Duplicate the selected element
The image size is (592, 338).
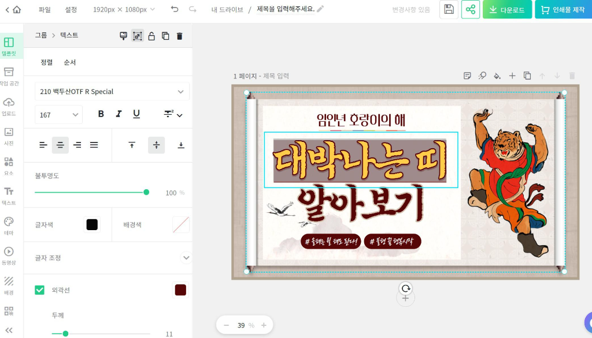pos(165,36)
